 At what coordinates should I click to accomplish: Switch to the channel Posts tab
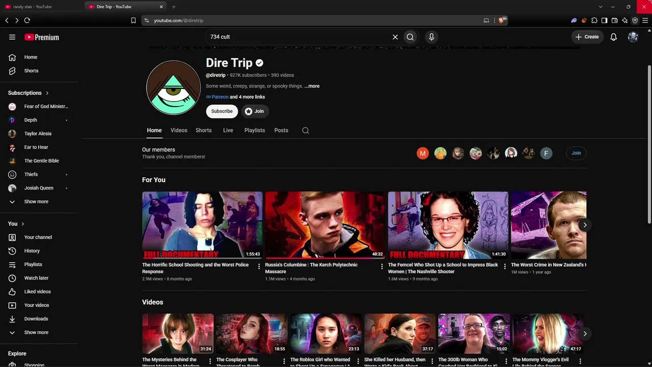281,130
